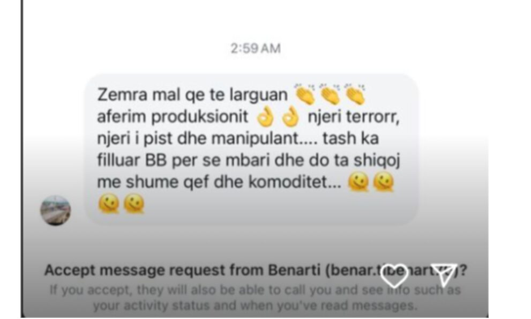531x319 pixels.
Task: Click the OK hand emoji after "produksionit"
Action: click(265, 117)
